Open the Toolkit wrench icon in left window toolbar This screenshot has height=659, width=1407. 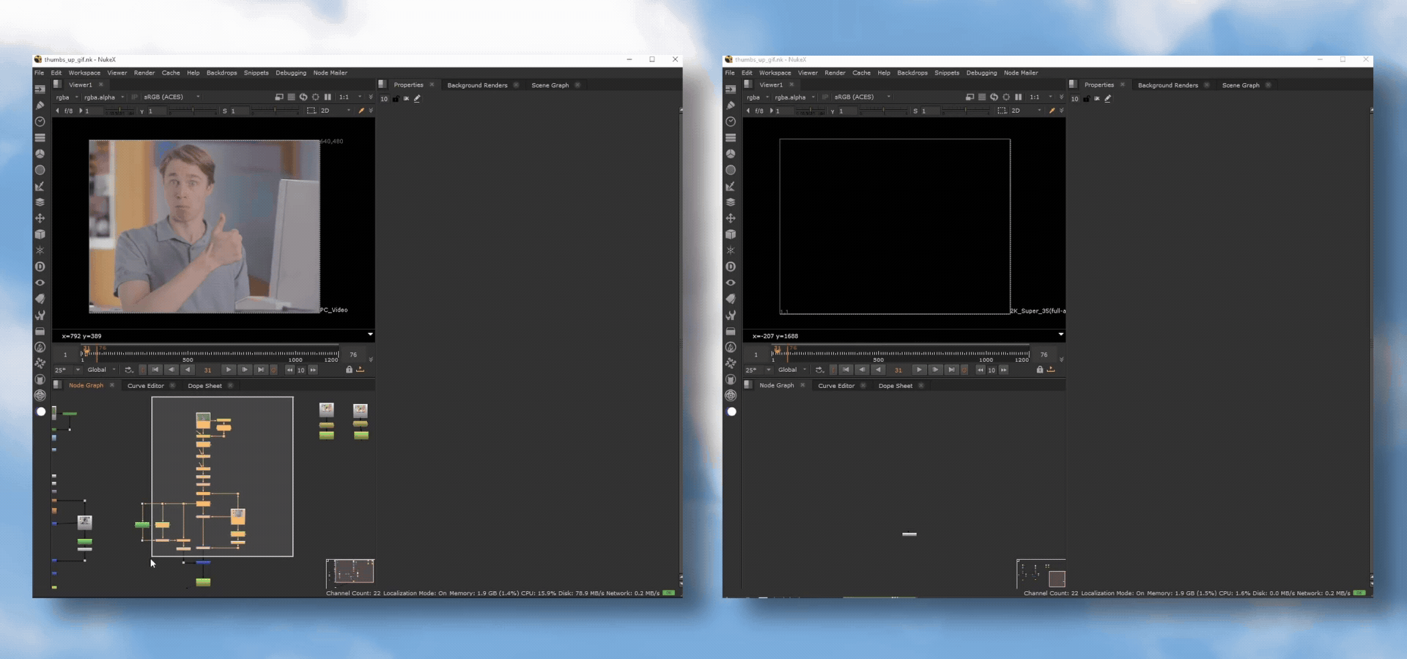click(40, 315)
